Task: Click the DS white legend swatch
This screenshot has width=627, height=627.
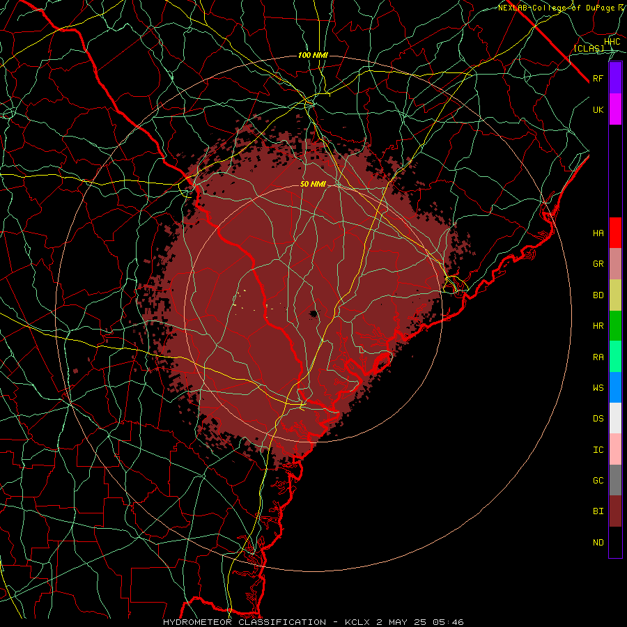Action: (615, 418)
